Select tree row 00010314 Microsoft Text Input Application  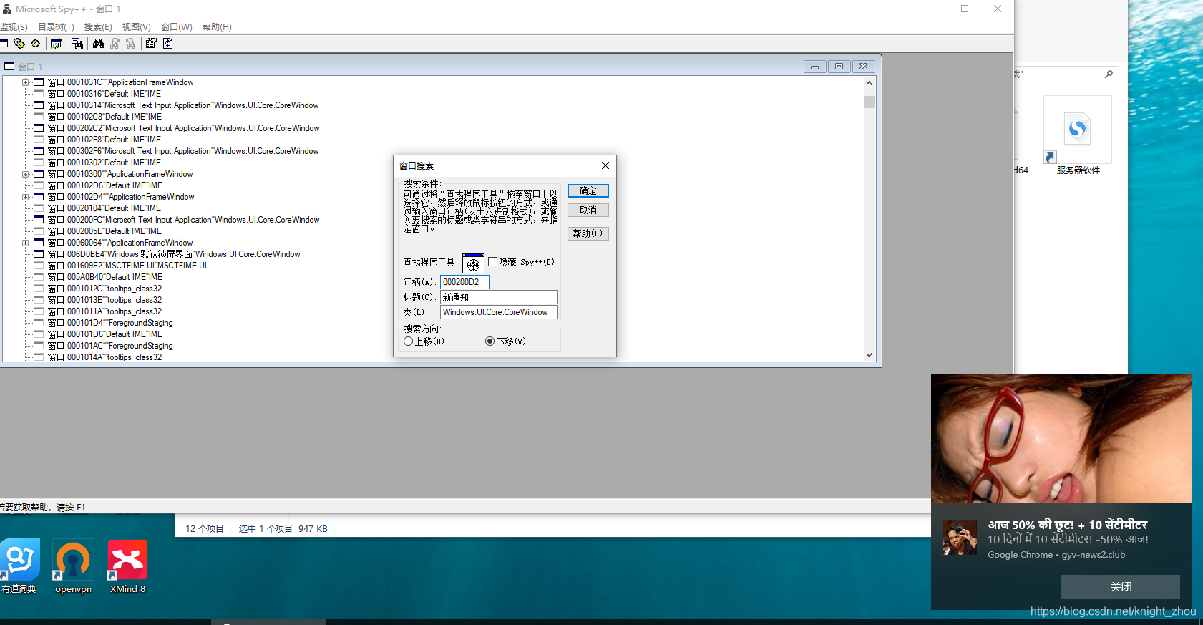(x=183, y=105)
